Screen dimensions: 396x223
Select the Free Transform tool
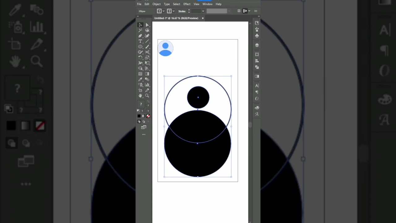click(x=147, y=63)
